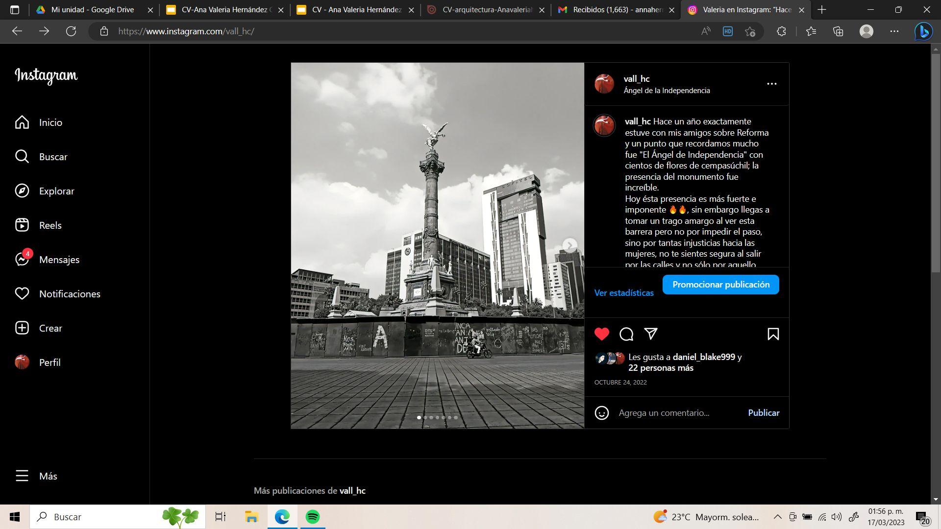Switch to Mi unidad Google Drive tab
The width and height of the screenshot is (941, 529).
[92, 10]
